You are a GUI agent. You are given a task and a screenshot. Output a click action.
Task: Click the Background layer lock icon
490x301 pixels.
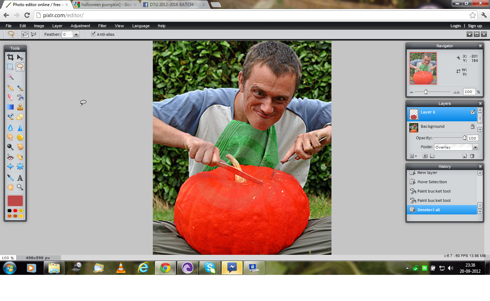coord(472,126)
